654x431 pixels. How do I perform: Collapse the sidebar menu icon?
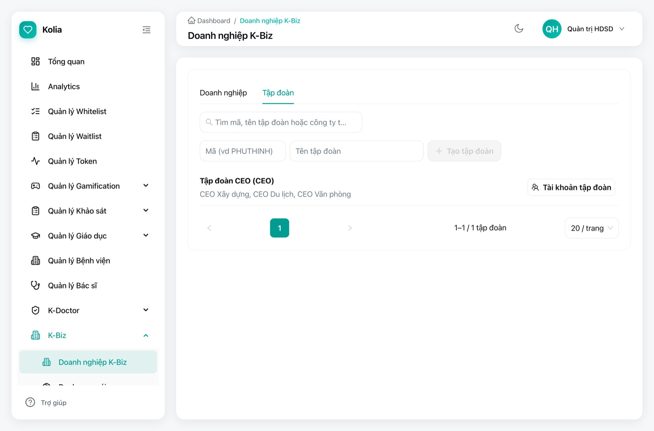(x=146, y=30)
